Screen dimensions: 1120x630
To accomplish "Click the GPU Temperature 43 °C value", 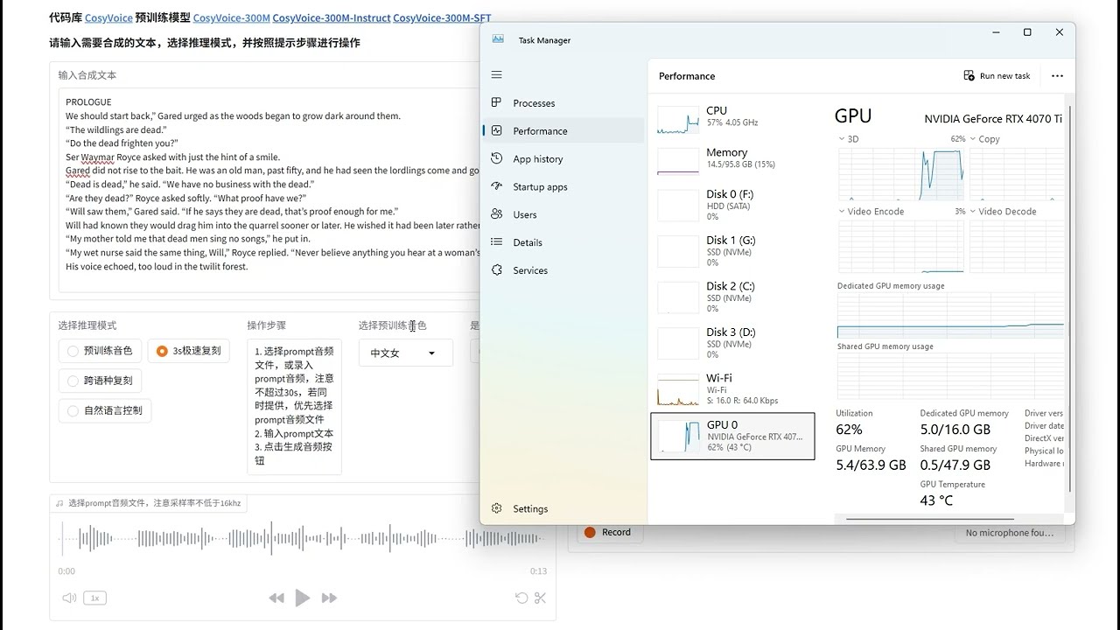I will [936, 500].
